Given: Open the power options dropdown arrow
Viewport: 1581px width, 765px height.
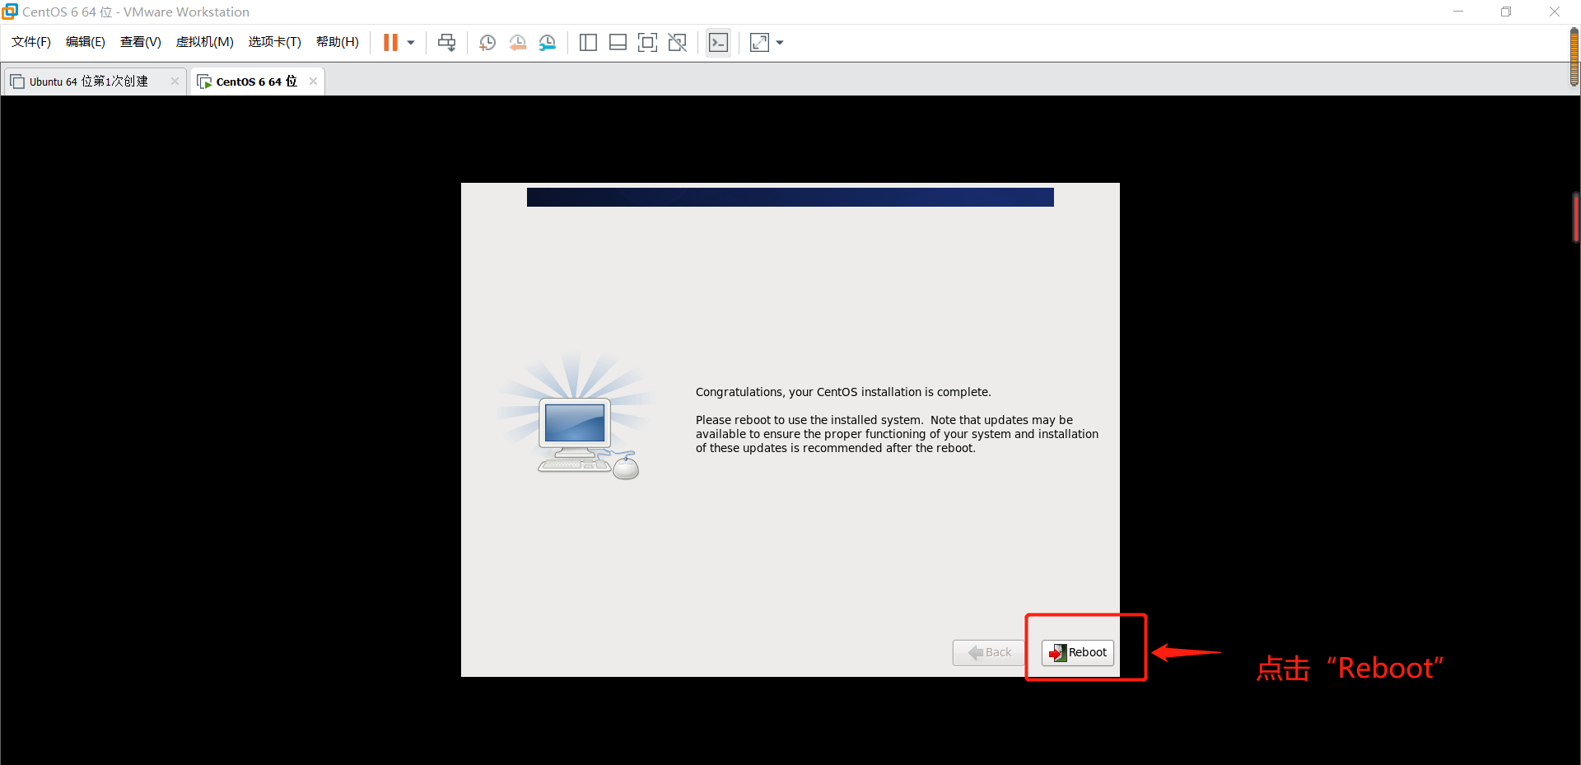Looking at the screenshot, I should (411, 43).
